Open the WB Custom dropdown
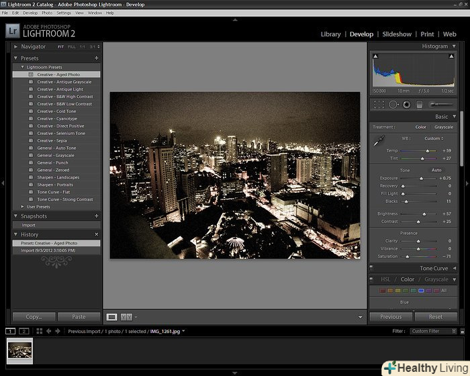Screen dimensions: 470x376 tap(434, 138)
